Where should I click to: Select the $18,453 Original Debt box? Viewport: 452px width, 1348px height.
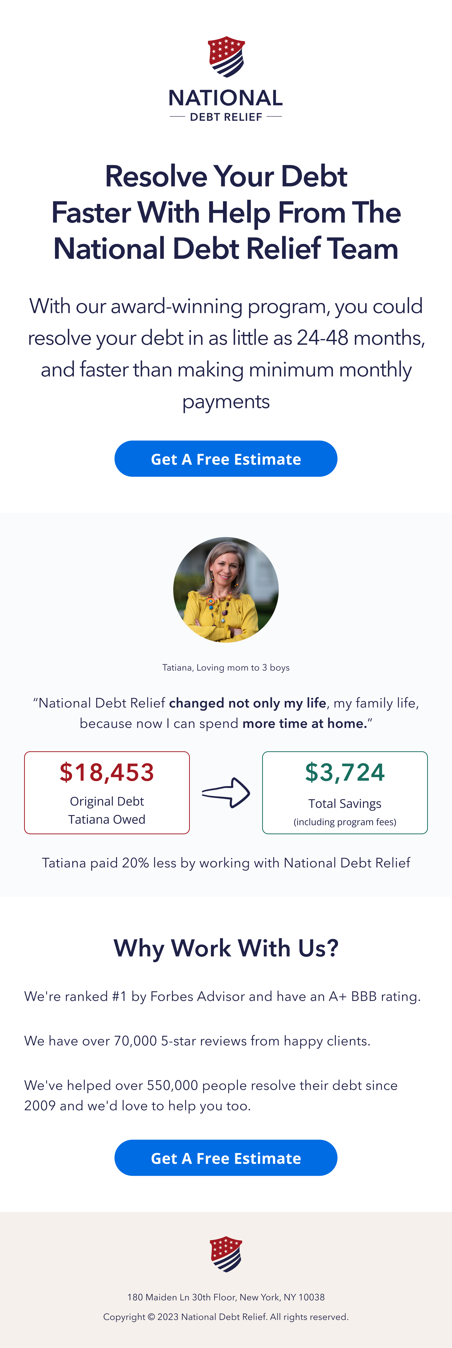107,792
